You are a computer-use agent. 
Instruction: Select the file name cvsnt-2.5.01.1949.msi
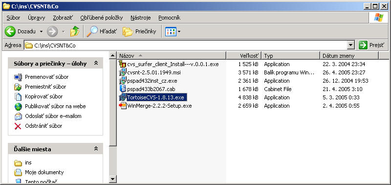(x=154, y=72)
